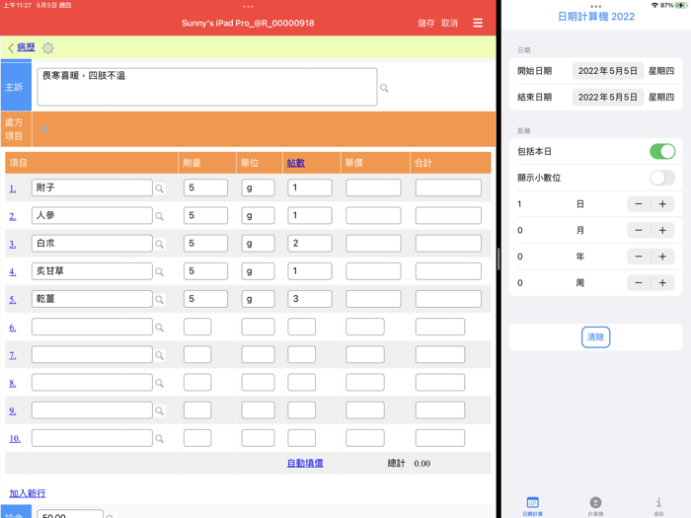Click the 帖數 column header link
691x518 pixels.
pyautogui.click(x=296, y=163)
